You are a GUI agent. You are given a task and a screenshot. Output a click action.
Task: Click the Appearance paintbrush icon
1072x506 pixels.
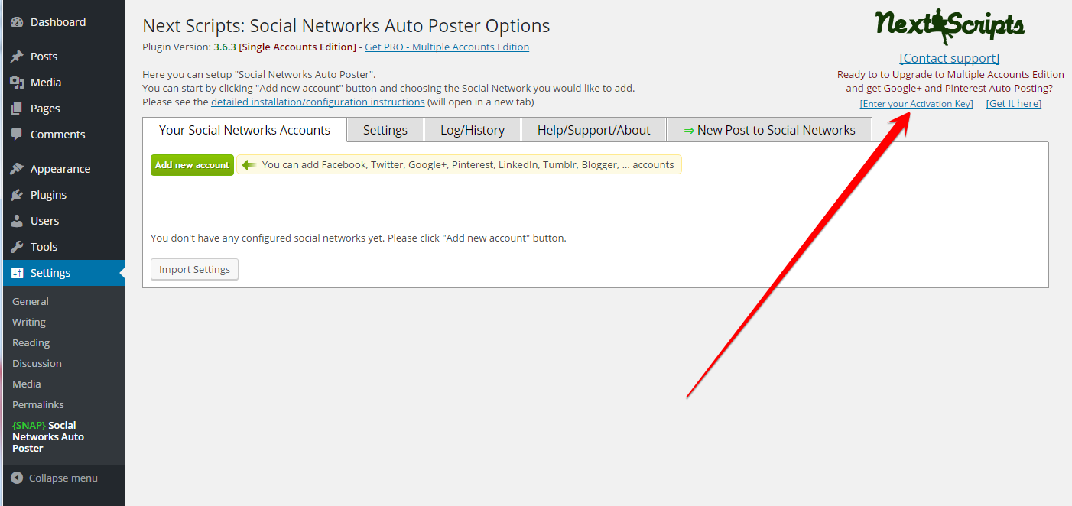(x=17, y=169)
